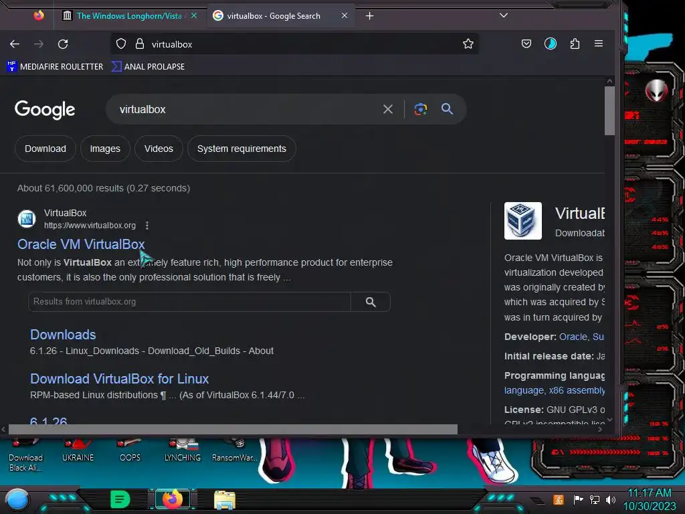Open the result options three-dot menu
The height and width of the screenshot is (514, 685).
pos(147,226)
